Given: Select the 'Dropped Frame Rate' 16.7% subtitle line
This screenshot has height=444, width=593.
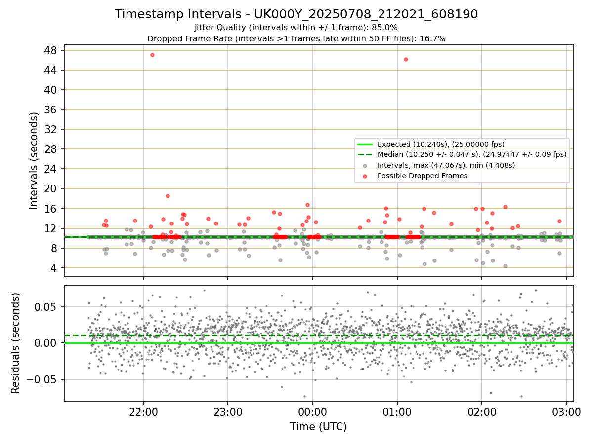Looking at the screenshot, I should 296,39.
